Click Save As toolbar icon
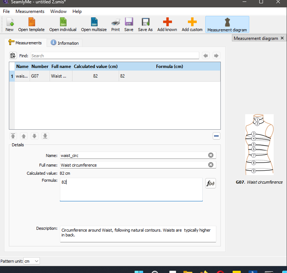This screenshot has width=287, height=273. [x=145, y=25]
